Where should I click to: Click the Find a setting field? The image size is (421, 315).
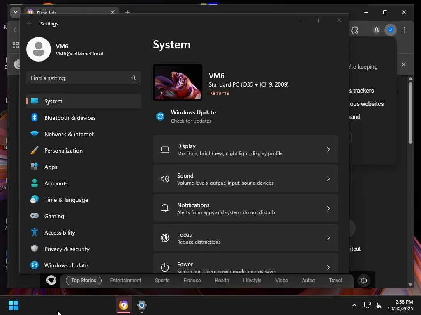click(84, 78)
